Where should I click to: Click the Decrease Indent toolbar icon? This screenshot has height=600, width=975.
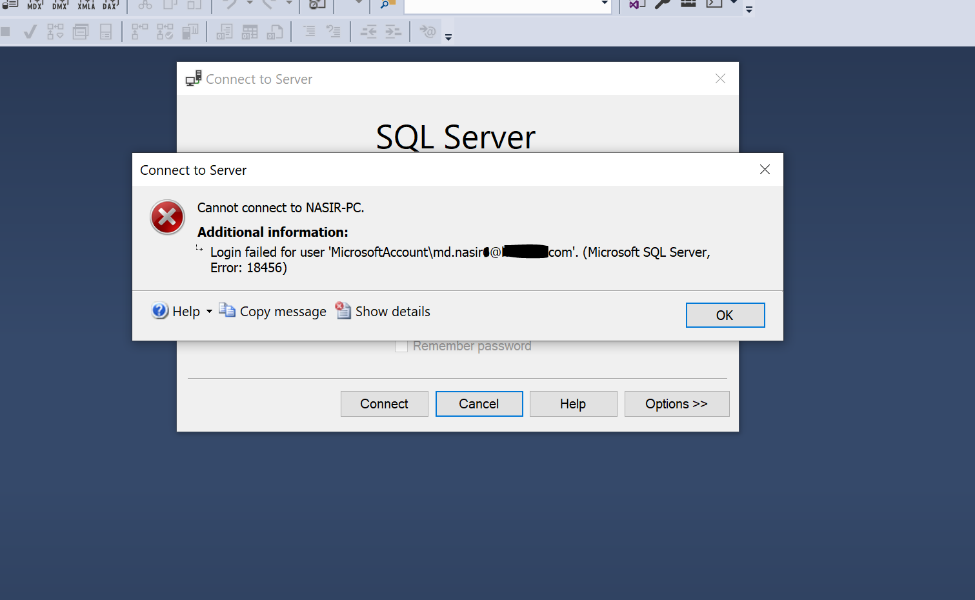point(368,32)
